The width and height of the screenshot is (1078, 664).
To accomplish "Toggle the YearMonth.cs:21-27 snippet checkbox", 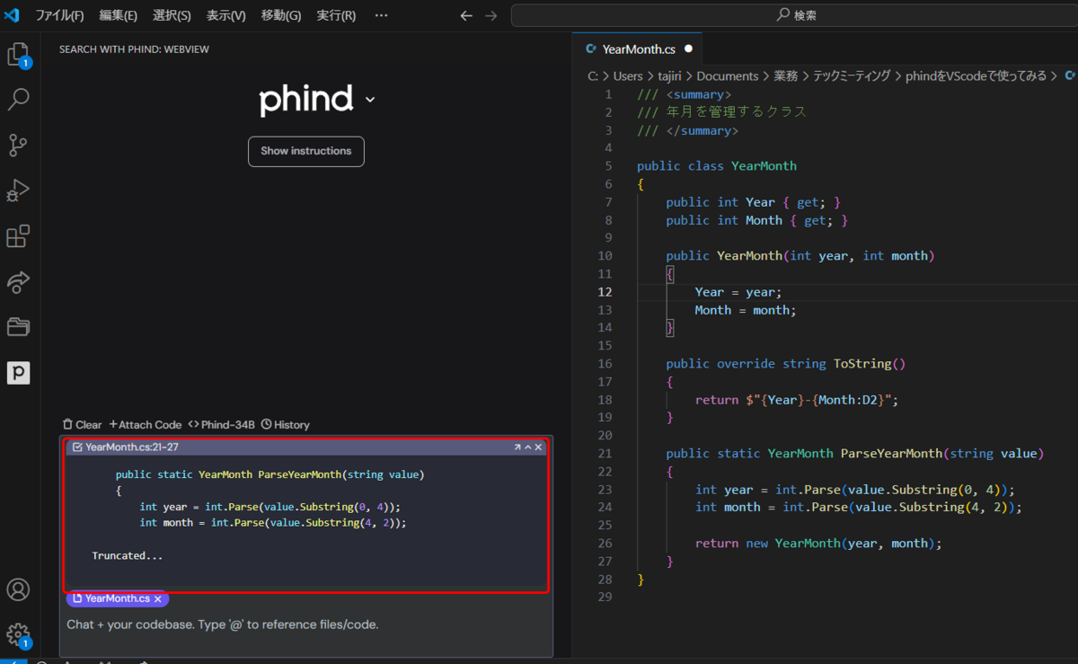I will pyautogui.click(x=77, y=447).
